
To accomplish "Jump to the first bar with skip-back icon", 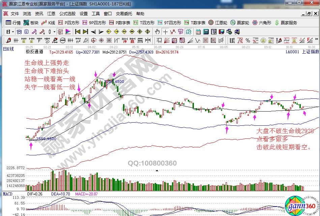I will (x=77, y=32).
